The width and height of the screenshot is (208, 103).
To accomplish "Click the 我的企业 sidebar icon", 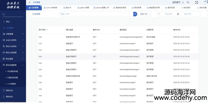I will tap(4, 90).
